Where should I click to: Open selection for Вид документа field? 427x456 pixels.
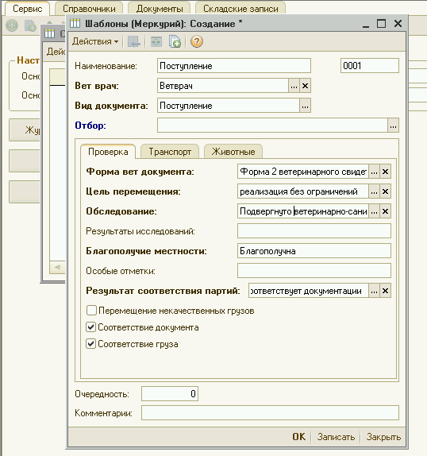point(305,106)
